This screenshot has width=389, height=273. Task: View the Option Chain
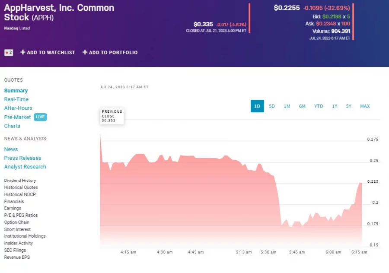click(16, 222)
